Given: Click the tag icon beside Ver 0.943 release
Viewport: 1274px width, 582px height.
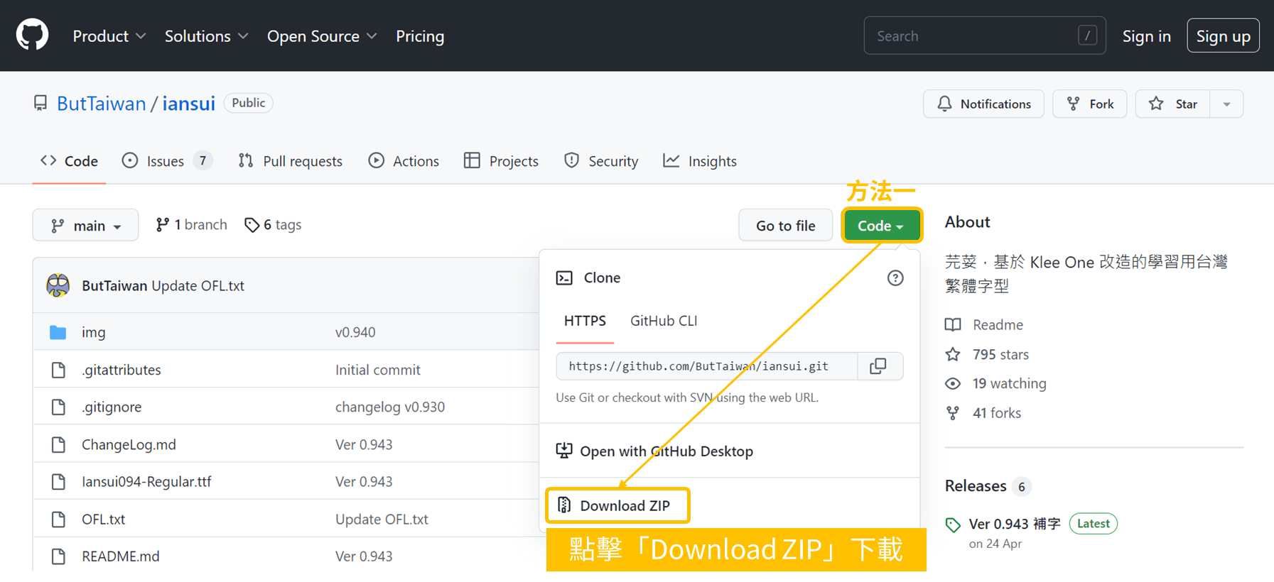Looking at the screenshot, I should click(953, 525).
